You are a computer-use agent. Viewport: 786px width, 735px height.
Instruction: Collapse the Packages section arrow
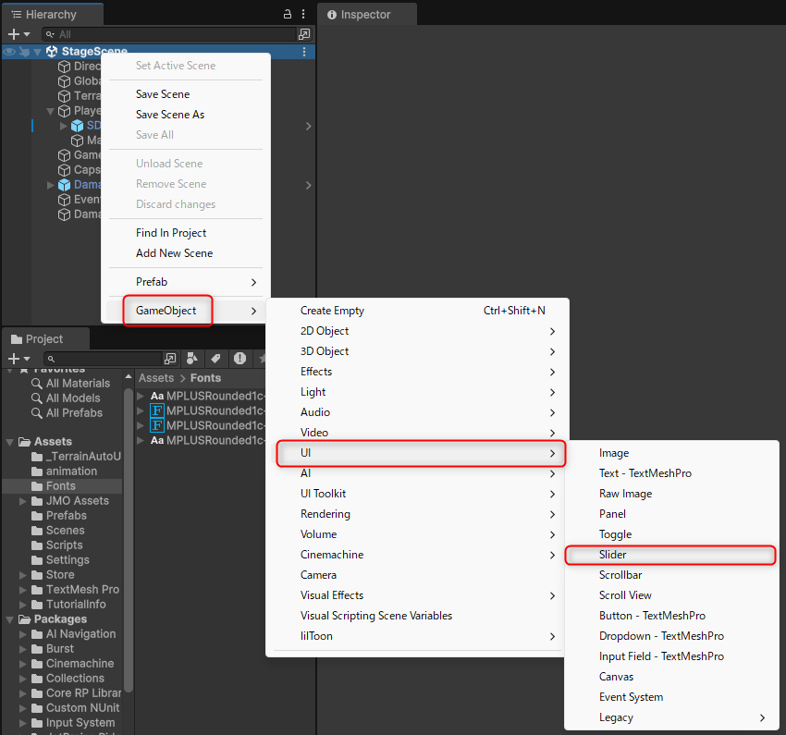pyautogui.click(x=10, y=619)
